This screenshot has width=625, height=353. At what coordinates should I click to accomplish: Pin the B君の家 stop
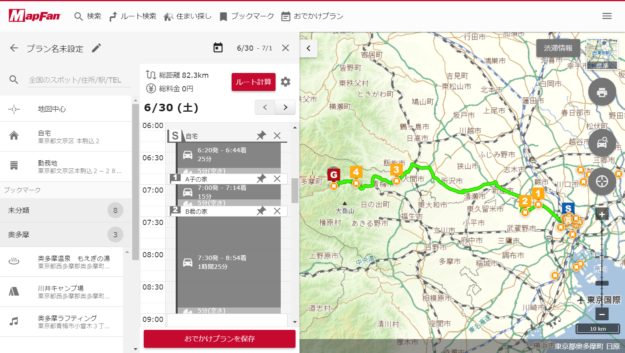261,211
